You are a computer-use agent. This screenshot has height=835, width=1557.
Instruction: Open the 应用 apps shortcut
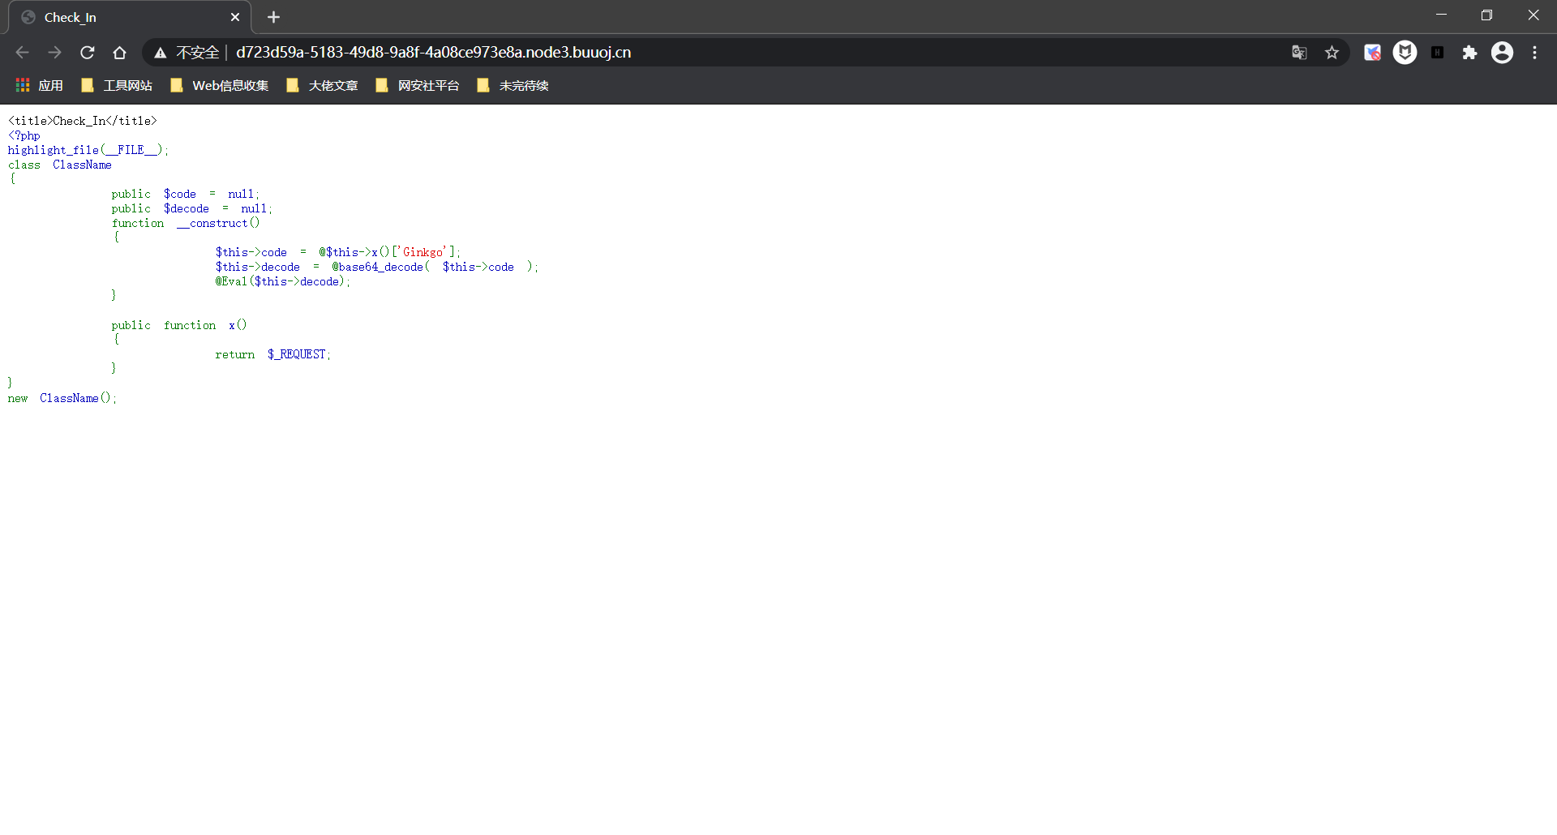[39, 85]
